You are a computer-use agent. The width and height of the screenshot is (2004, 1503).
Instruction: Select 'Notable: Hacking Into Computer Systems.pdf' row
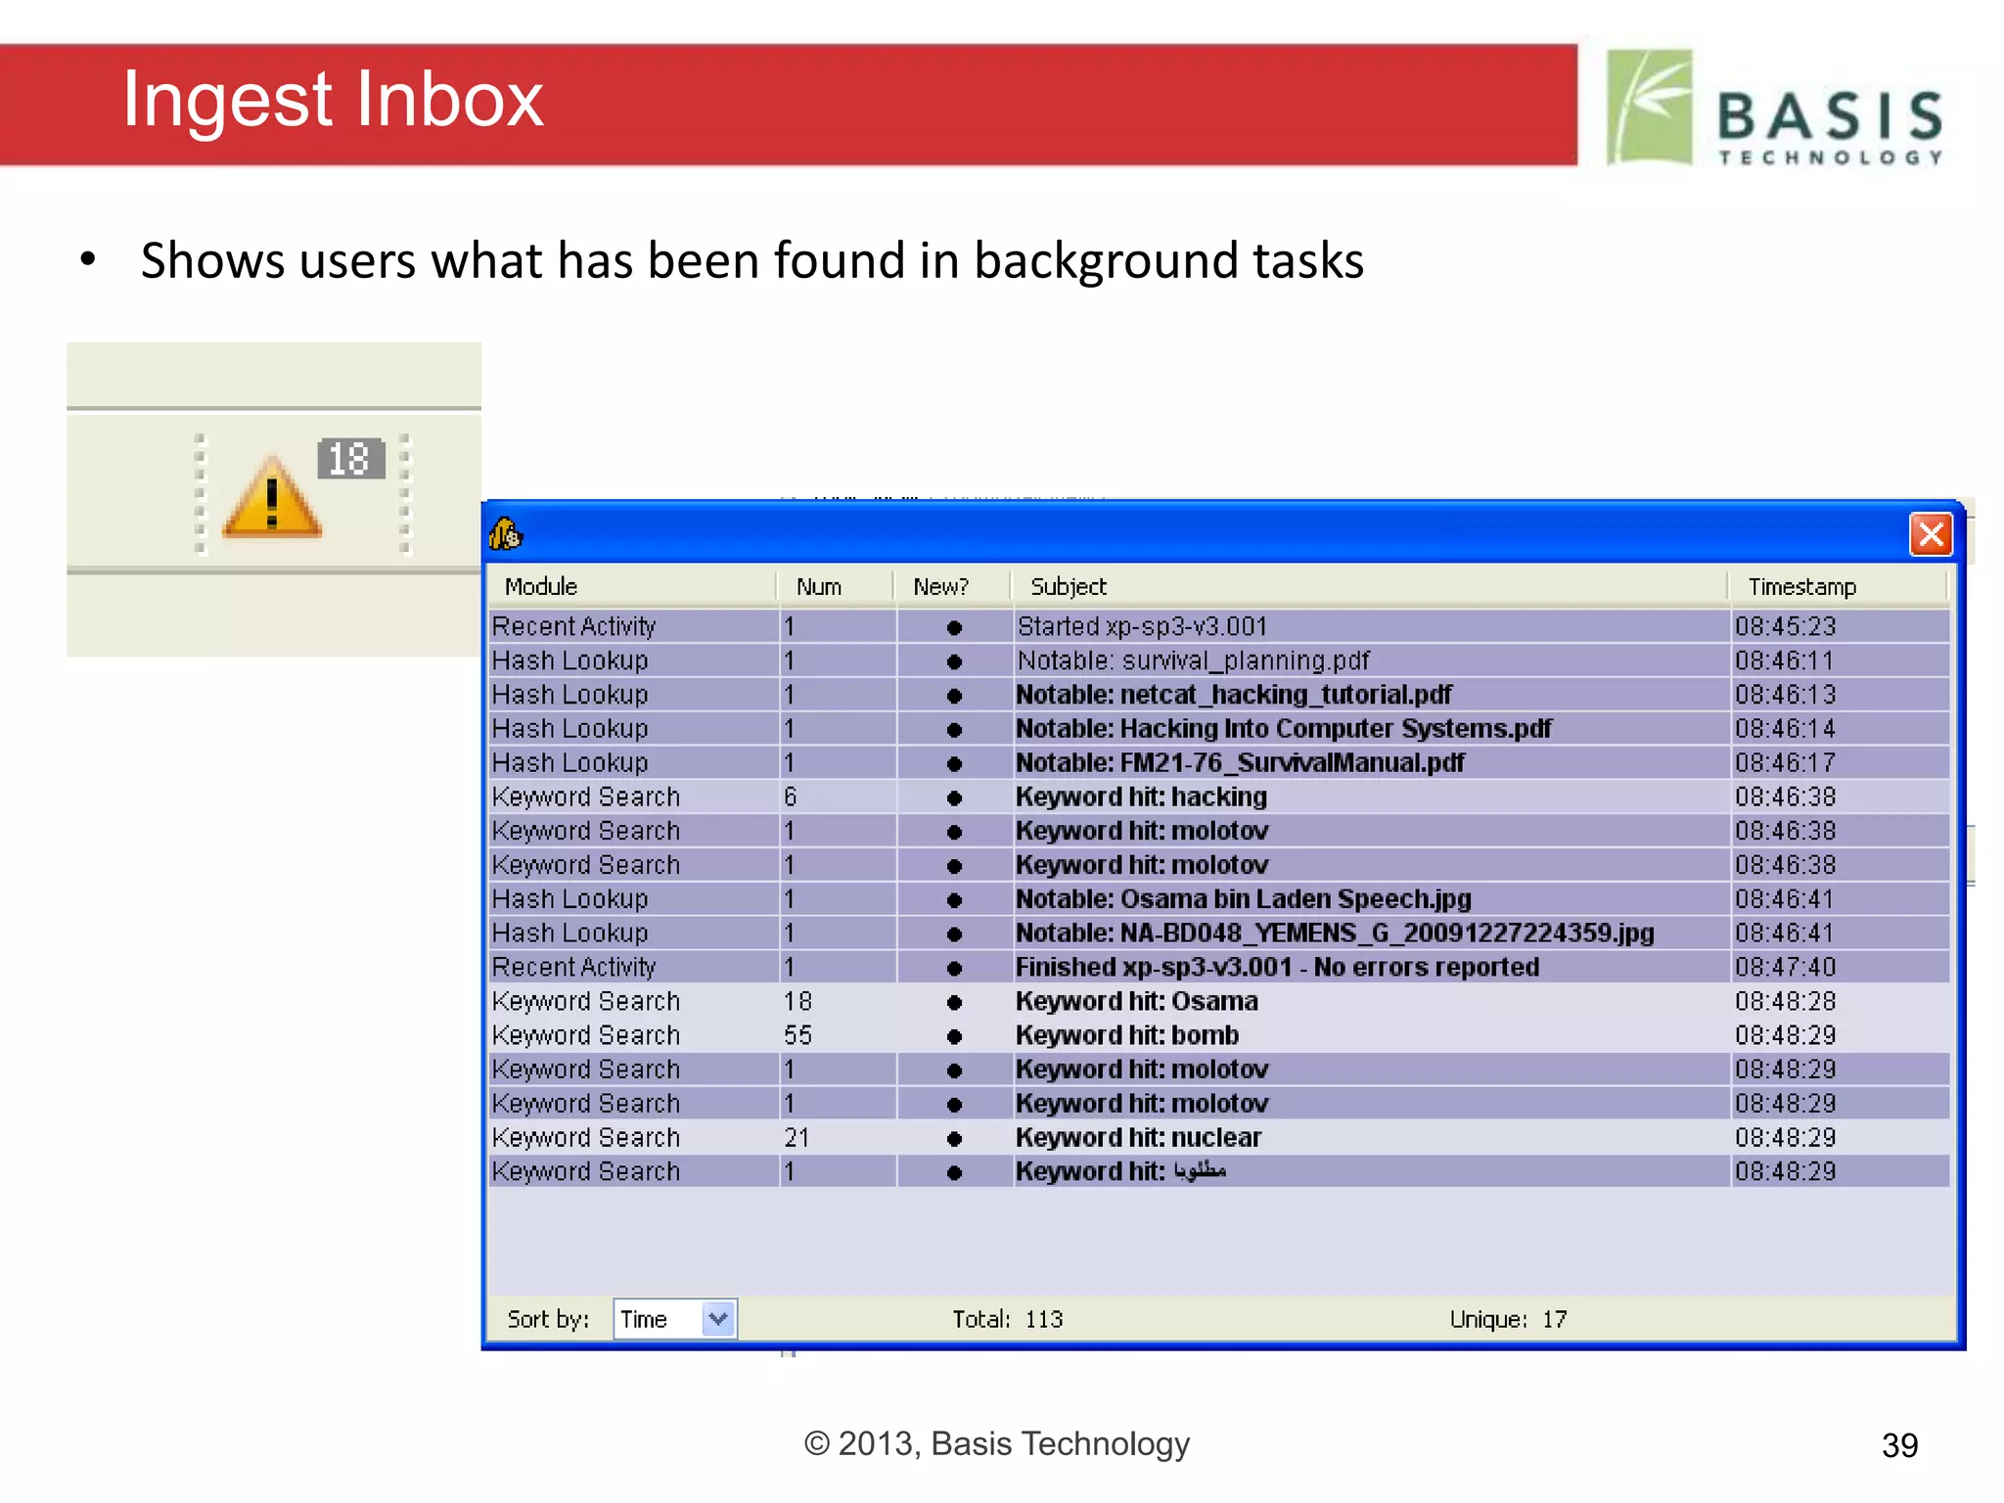pos(1219,729)
